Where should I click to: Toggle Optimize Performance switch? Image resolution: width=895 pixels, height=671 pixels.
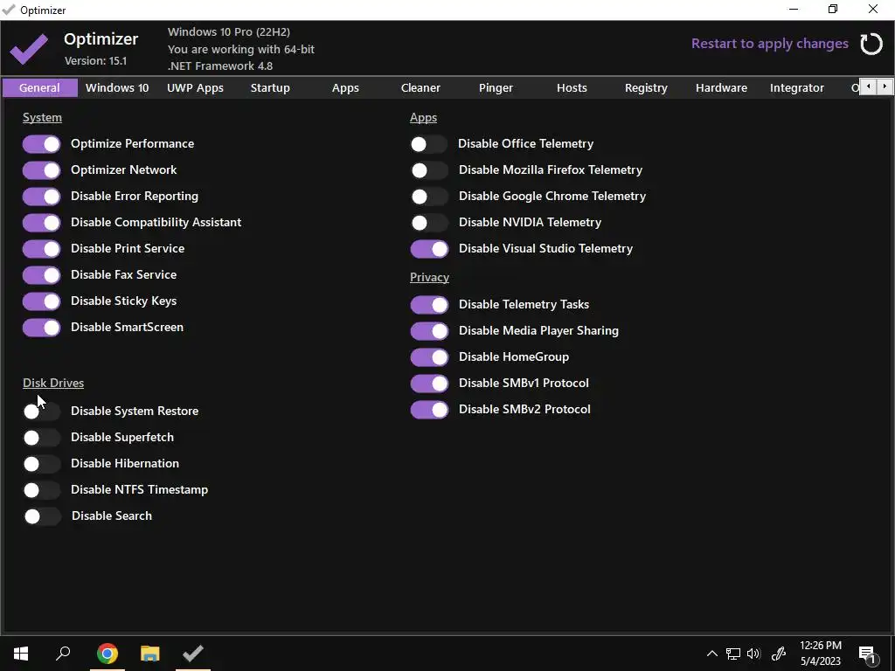coord(42,144)
